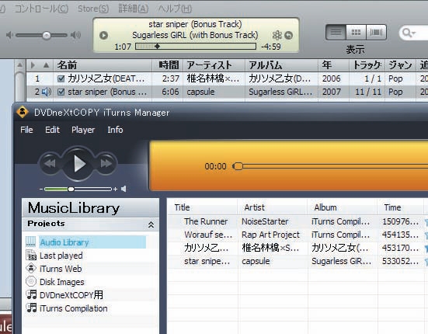The height and width of the screenshot is (334, 428).
Task: Click the play button in iTunes display
Action: pos(103,35)
